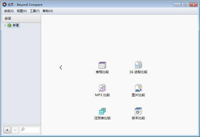
Task: Click the 会话 panel header
Action: coord(21,19)
